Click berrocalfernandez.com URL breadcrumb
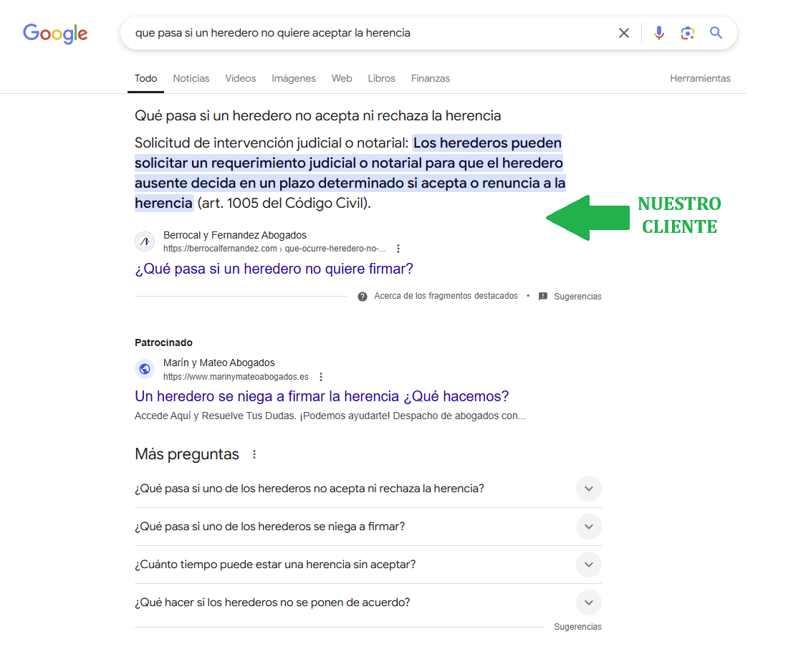This screenshot has width=811, height=652. 274,249
